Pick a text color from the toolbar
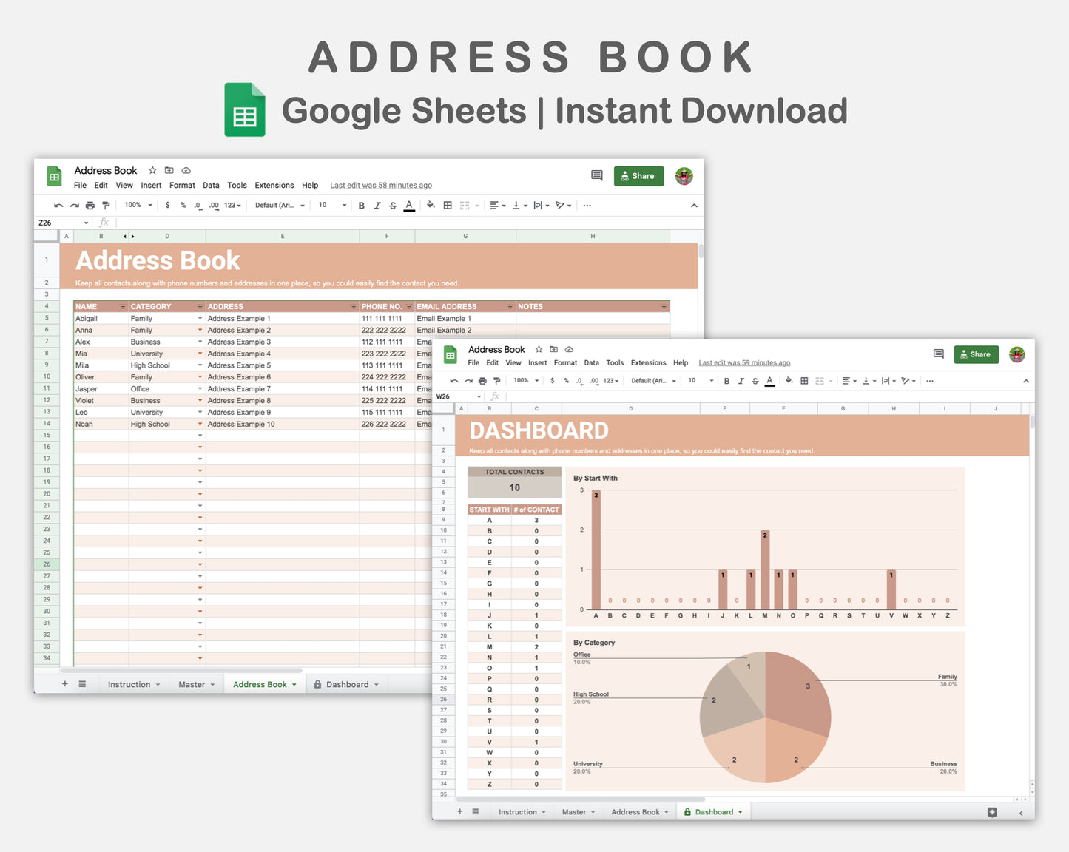This screenshot has width=1069, height=852. click(409, 205)
